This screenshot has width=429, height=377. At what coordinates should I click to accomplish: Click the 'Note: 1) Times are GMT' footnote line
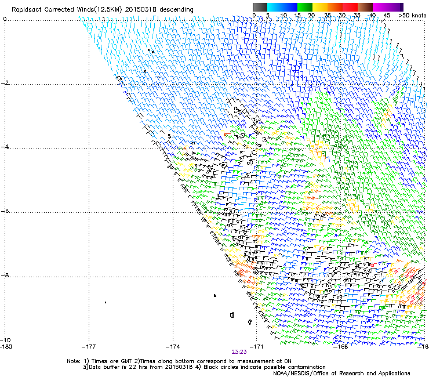pyautogui.click(x=179, y=361)
